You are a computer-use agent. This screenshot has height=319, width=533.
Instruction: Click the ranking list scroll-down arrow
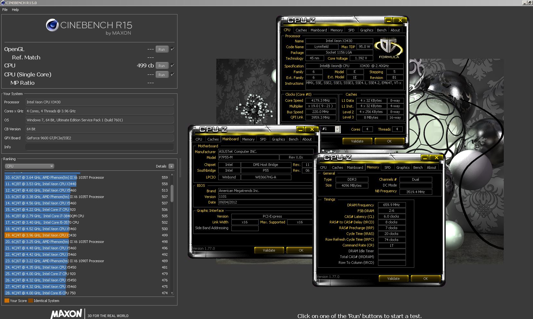172,293
